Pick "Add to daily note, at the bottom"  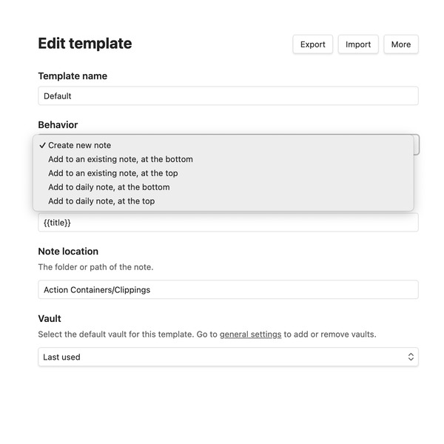point(109,187)
